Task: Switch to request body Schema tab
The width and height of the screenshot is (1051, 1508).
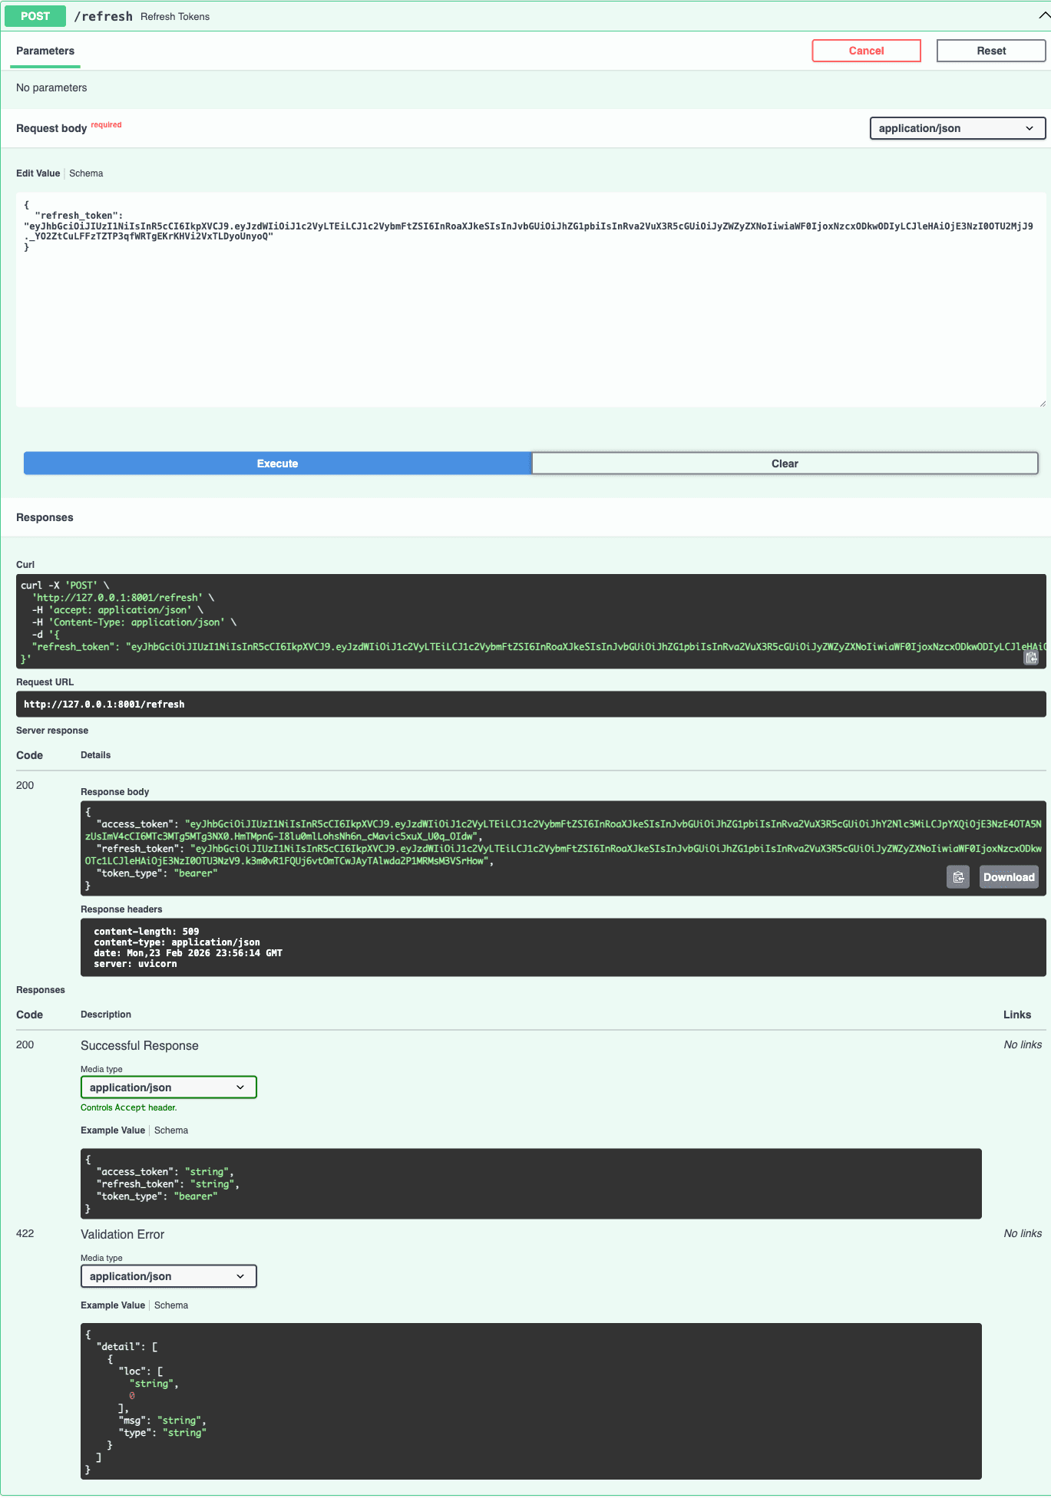Action: tap(86, 173)
